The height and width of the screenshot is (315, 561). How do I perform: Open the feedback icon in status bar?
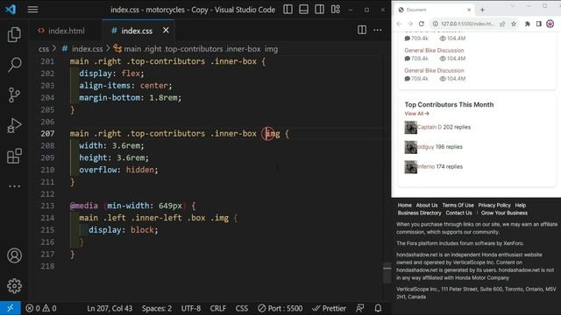tap(360, 308)
